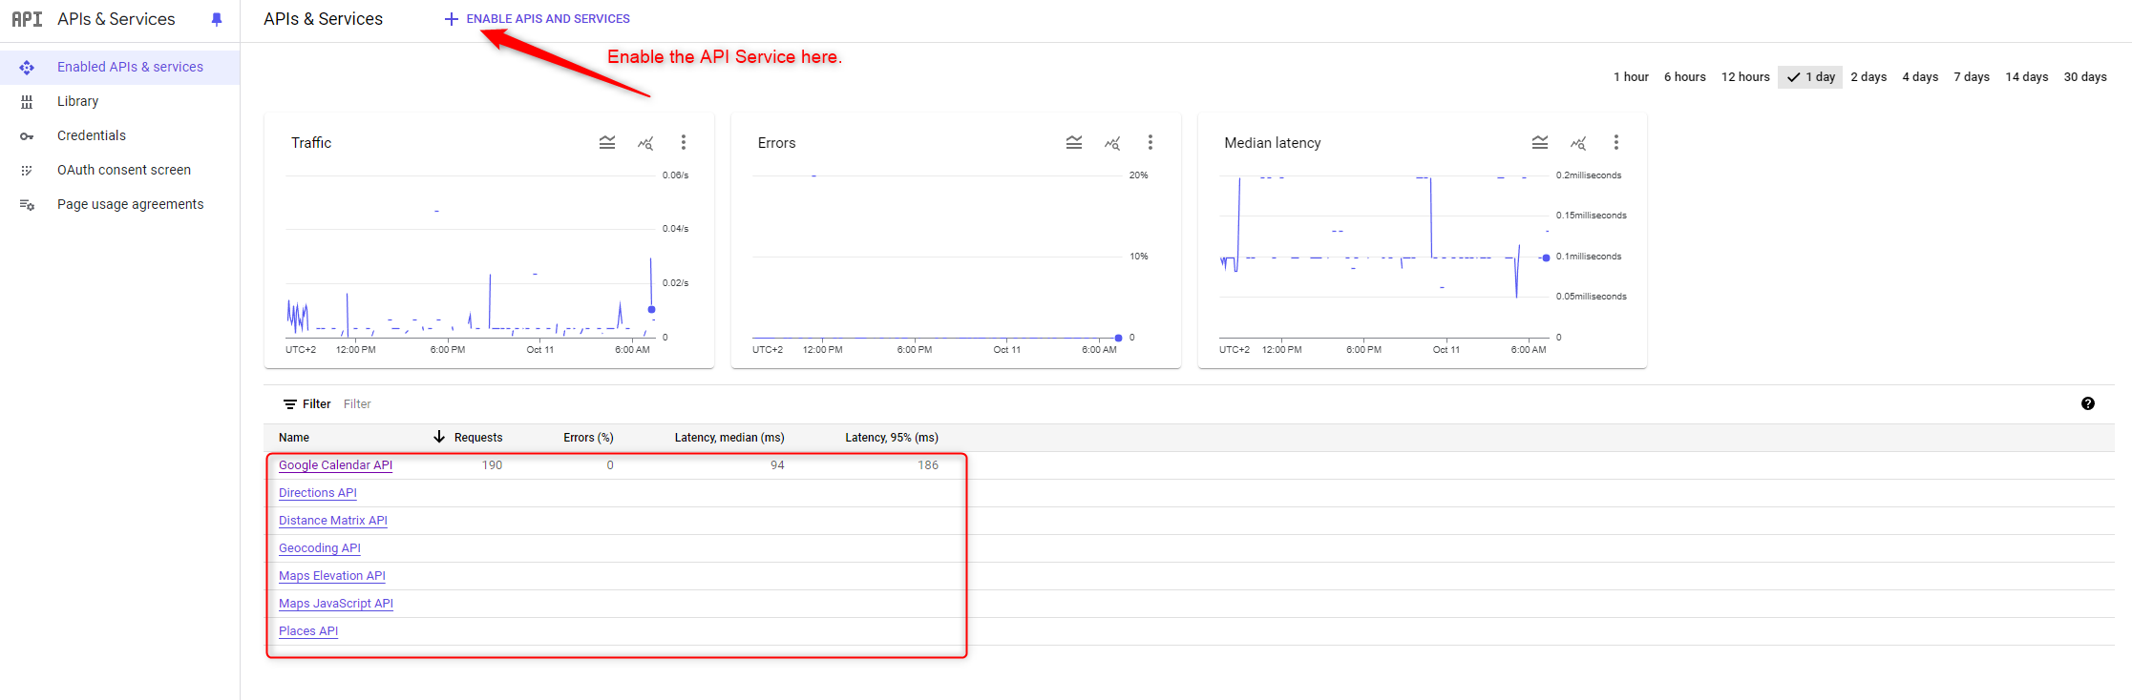Select the 30 days time range

[x=2084, y=77]
